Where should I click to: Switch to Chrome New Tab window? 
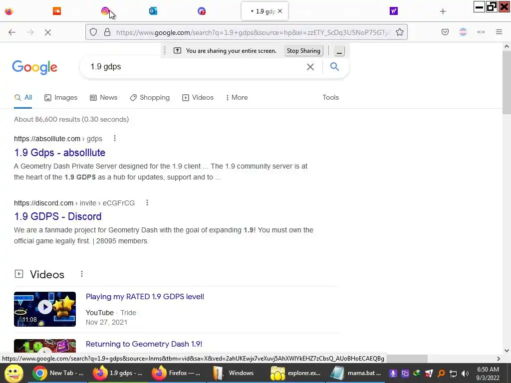pos(58,373)
